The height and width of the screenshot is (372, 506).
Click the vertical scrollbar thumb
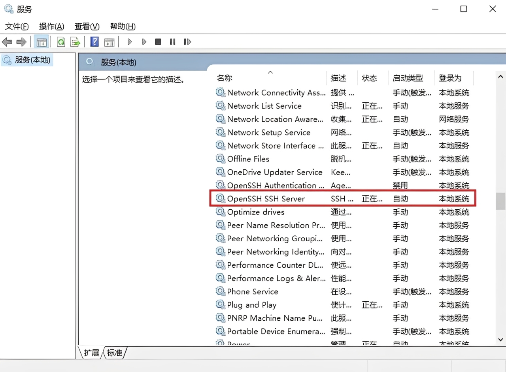point(500,201)
